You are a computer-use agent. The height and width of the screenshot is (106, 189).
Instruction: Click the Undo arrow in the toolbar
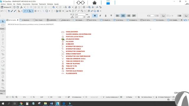pyautogui.click(x=2, y=11)
